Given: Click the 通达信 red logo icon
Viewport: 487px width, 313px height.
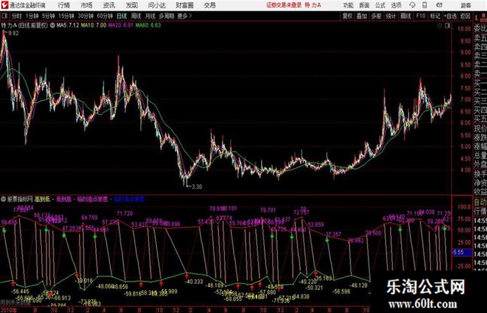Looking at the screenshot, I should [5, 5].
